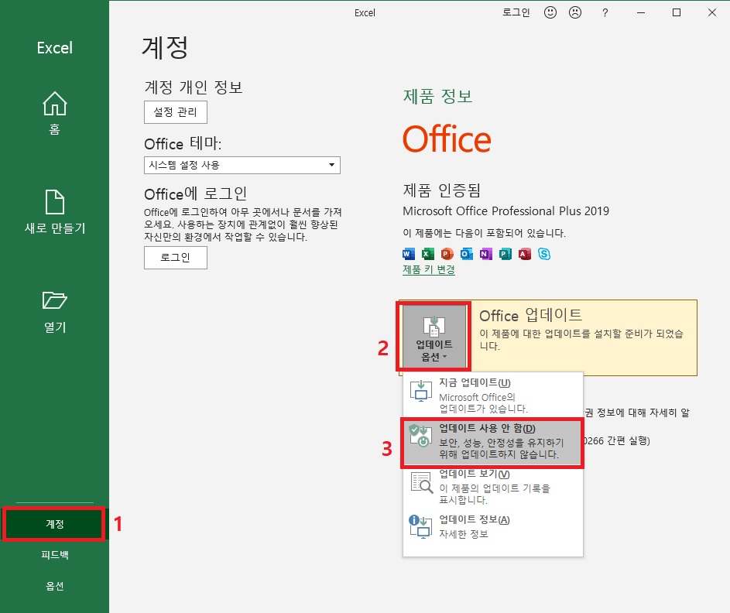Close the Excel window
The width and height of the screenshot is (730, 613).
click(712, 13)
